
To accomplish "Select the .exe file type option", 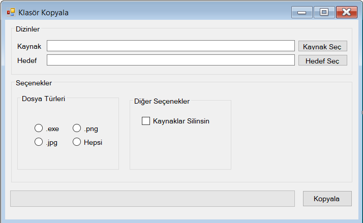I will click(x=39, y=129).
